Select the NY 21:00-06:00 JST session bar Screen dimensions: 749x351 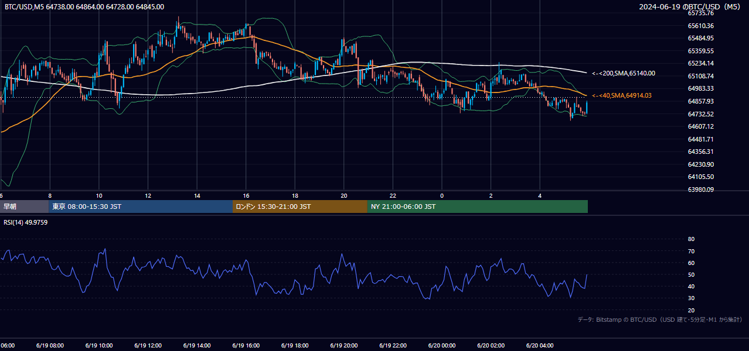click(478, 207)
